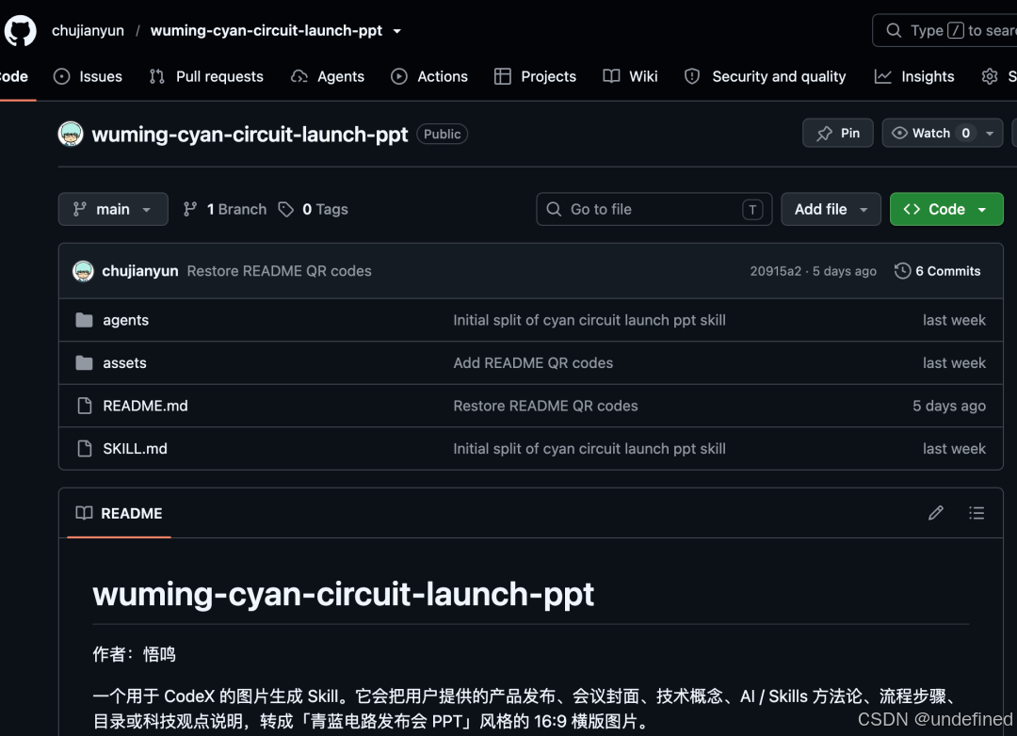Click the 5 days ago timestamp for README.md
Image resolution: width=1017 pixels, height=736 pixels.
coord(949,406)
